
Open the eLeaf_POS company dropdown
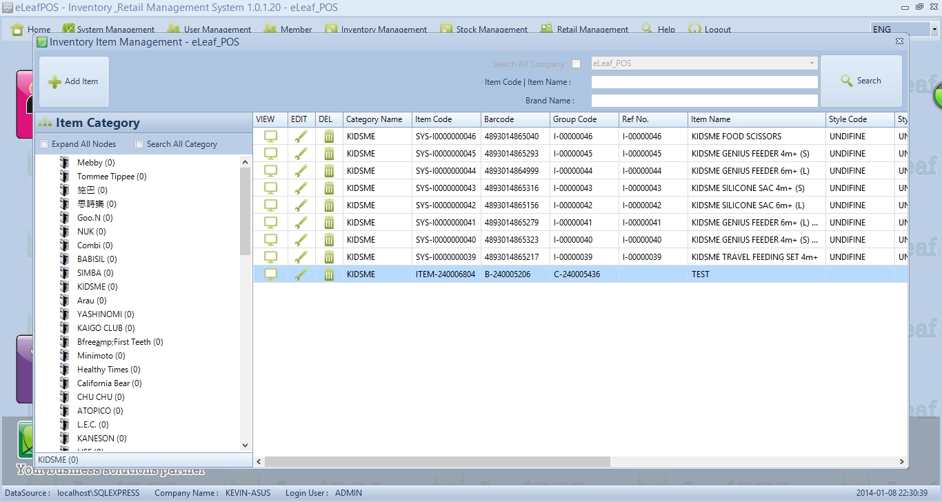coord(812,63)
